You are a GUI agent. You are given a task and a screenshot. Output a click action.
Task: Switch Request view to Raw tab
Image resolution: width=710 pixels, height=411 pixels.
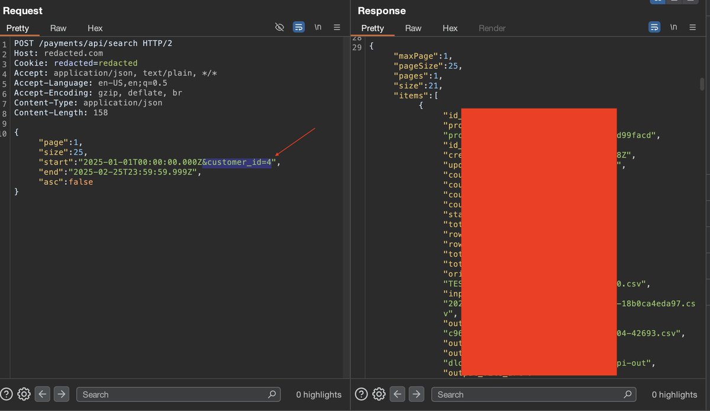click(x=58, y=28)
